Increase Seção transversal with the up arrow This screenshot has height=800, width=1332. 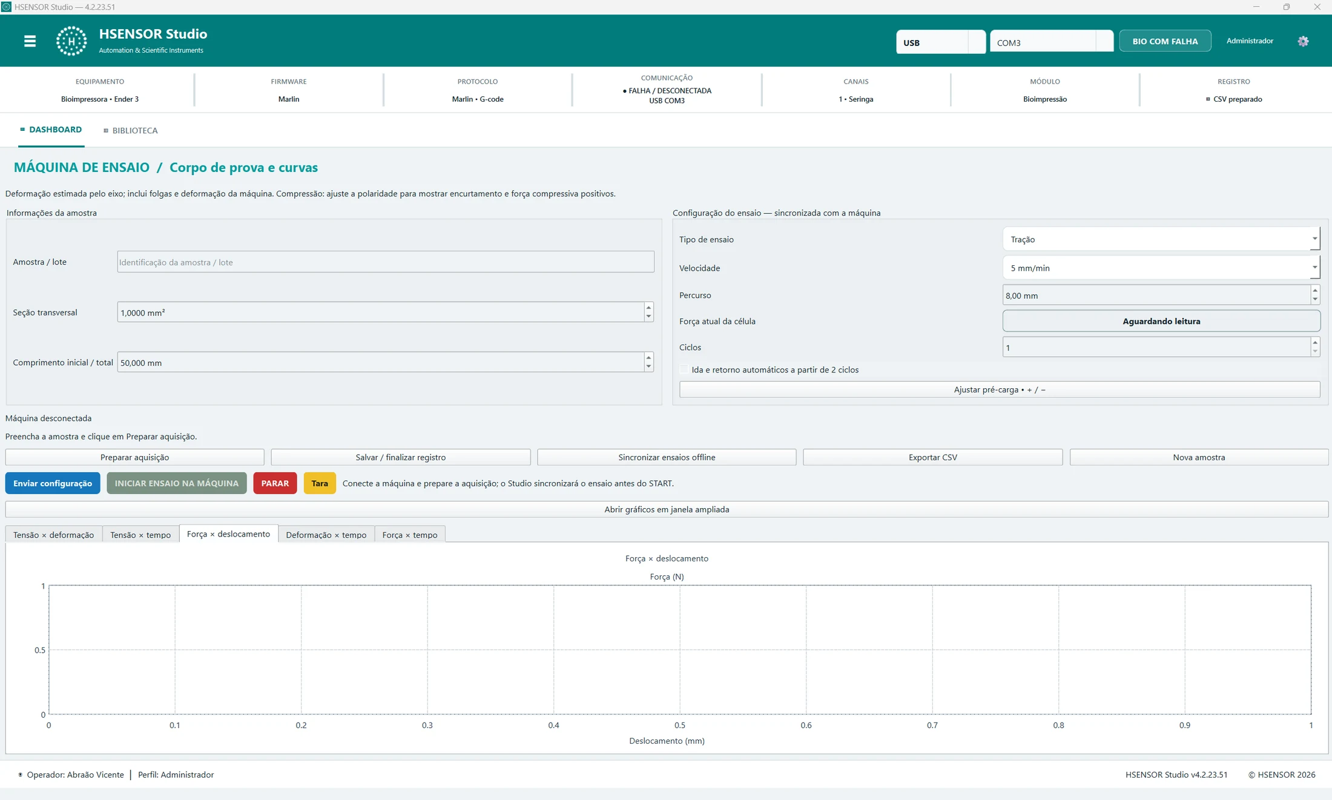click(648, 307)
